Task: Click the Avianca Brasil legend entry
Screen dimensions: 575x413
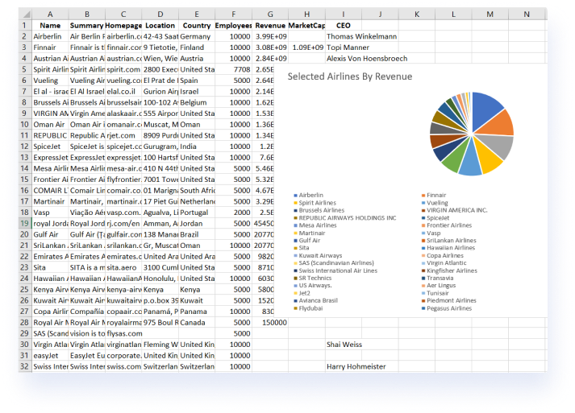Action: [x=316, y=300]
